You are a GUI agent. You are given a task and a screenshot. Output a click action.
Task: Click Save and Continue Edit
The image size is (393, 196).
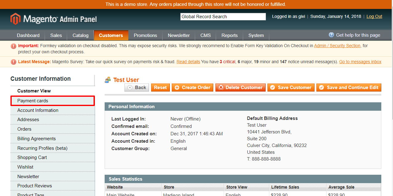pyautogui.click(x=349, y=88)
